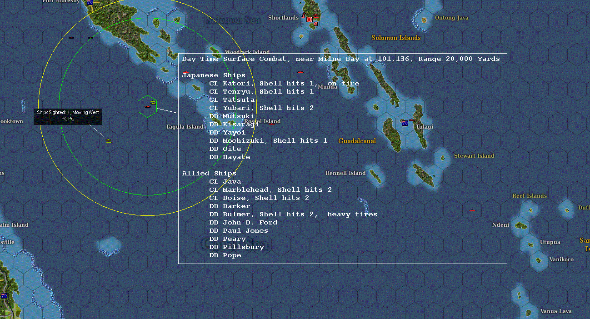Click the Vanua Lava map label
590x319 pixels.
click(x=556, y=311)
